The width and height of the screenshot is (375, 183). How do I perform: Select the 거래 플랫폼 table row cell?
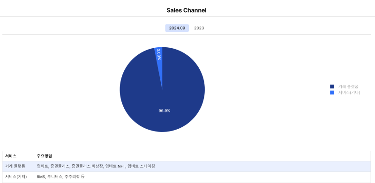pos(15,166)
